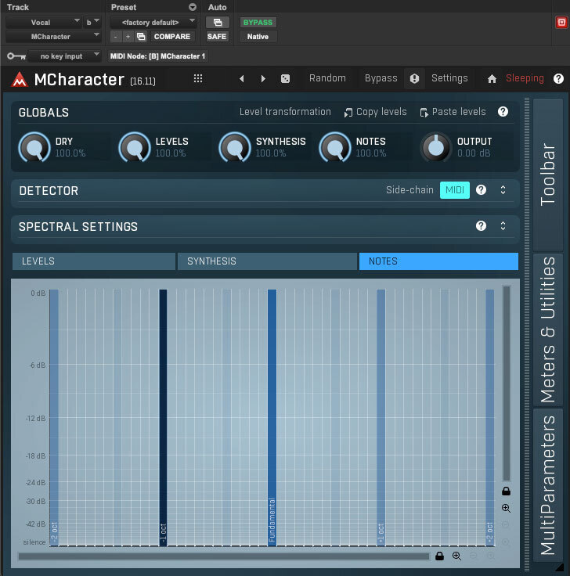The width and height of the screenshot is (570, 576).
Task: Click the graph's horizontal scrollbar
Action: coord(223,556)
